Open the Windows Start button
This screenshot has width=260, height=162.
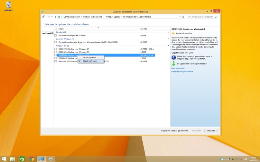(x=4, y=159)
